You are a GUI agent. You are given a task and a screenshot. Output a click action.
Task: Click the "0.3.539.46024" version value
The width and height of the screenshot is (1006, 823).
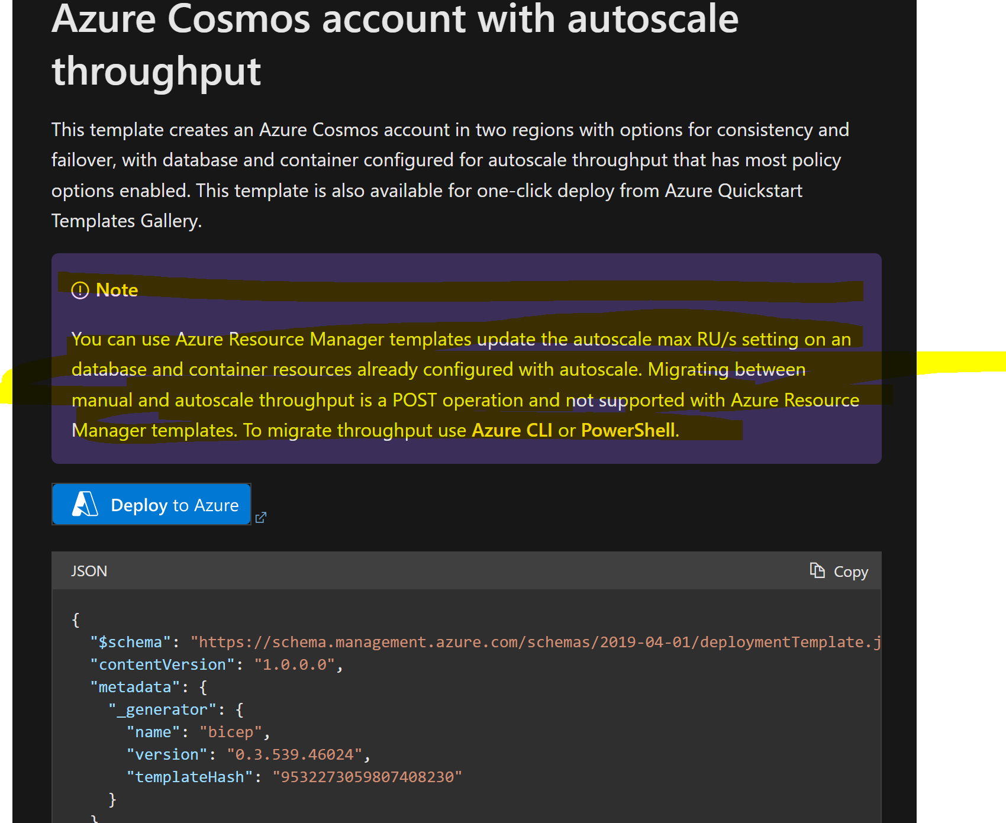(294, 754)
